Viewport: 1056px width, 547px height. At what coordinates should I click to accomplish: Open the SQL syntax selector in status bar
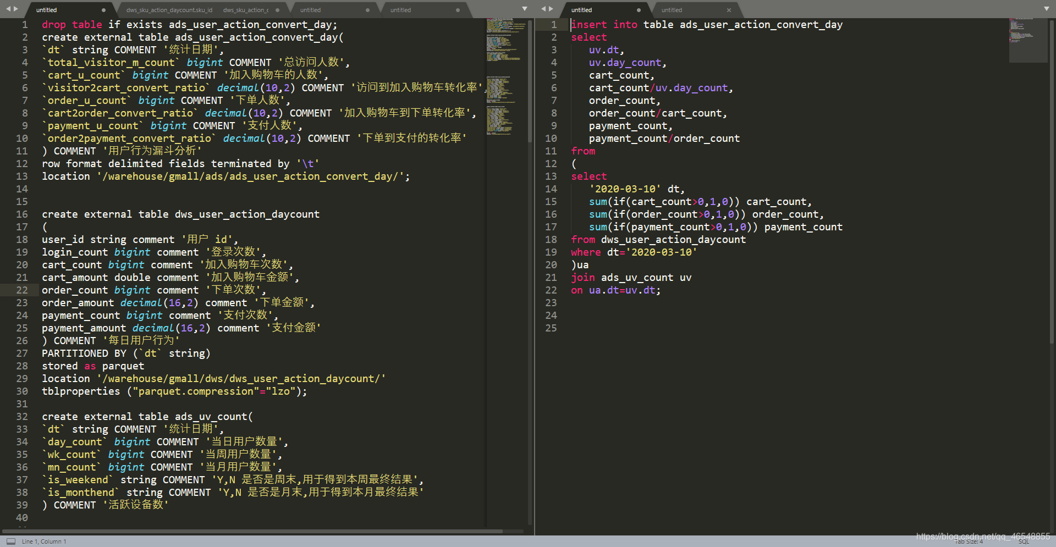[x=1024, y=542]
